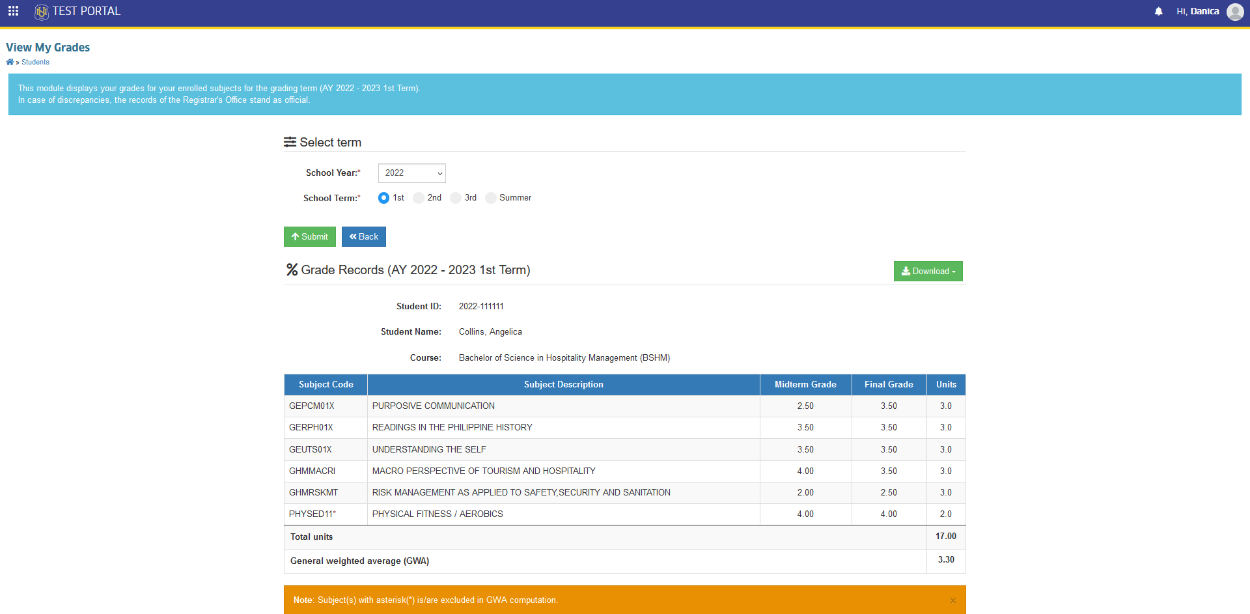This screenshot has width=1250, height=614.
Task: Open the School Year dropdown
Action: pos(411,173)
